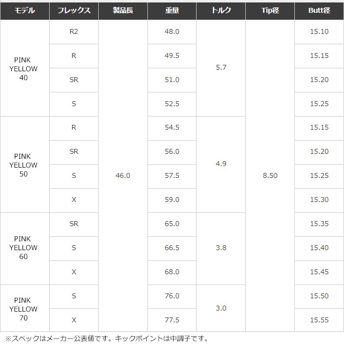Click the 48.0 weight value

pyautogui.click(x=172, y=31)
